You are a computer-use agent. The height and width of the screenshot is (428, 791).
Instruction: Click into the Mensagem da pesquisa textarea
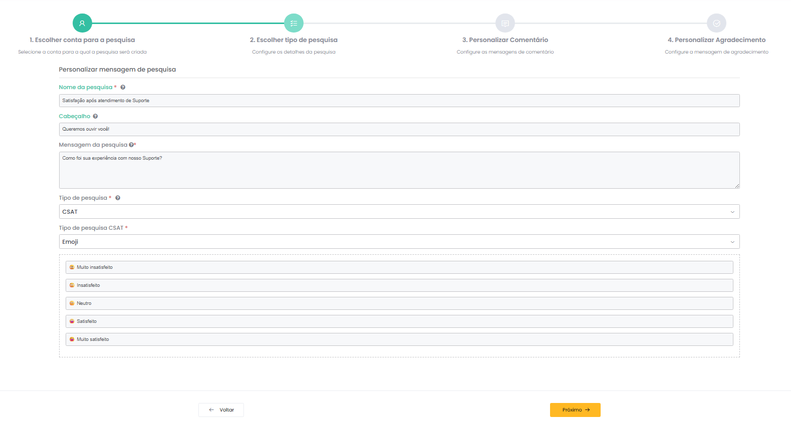click(399, 170)
